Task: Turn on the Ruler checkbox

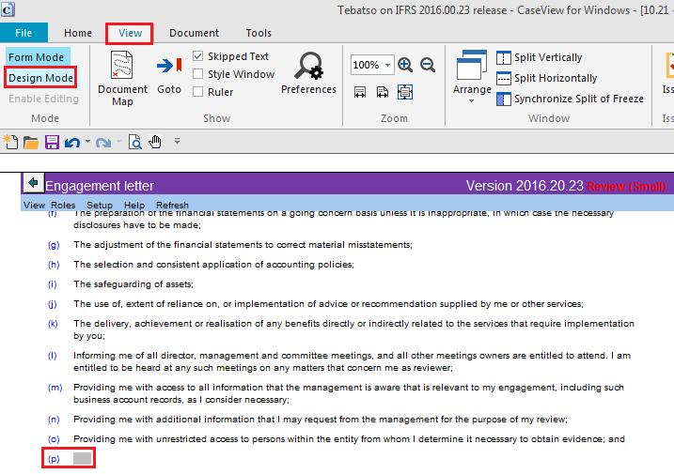Action: (198, 91)
